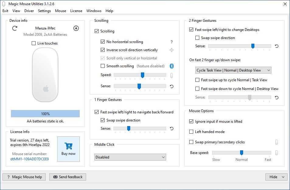290x190 pixels.
Task: Click the Send feedback button
Action: (x=68, y=177)
